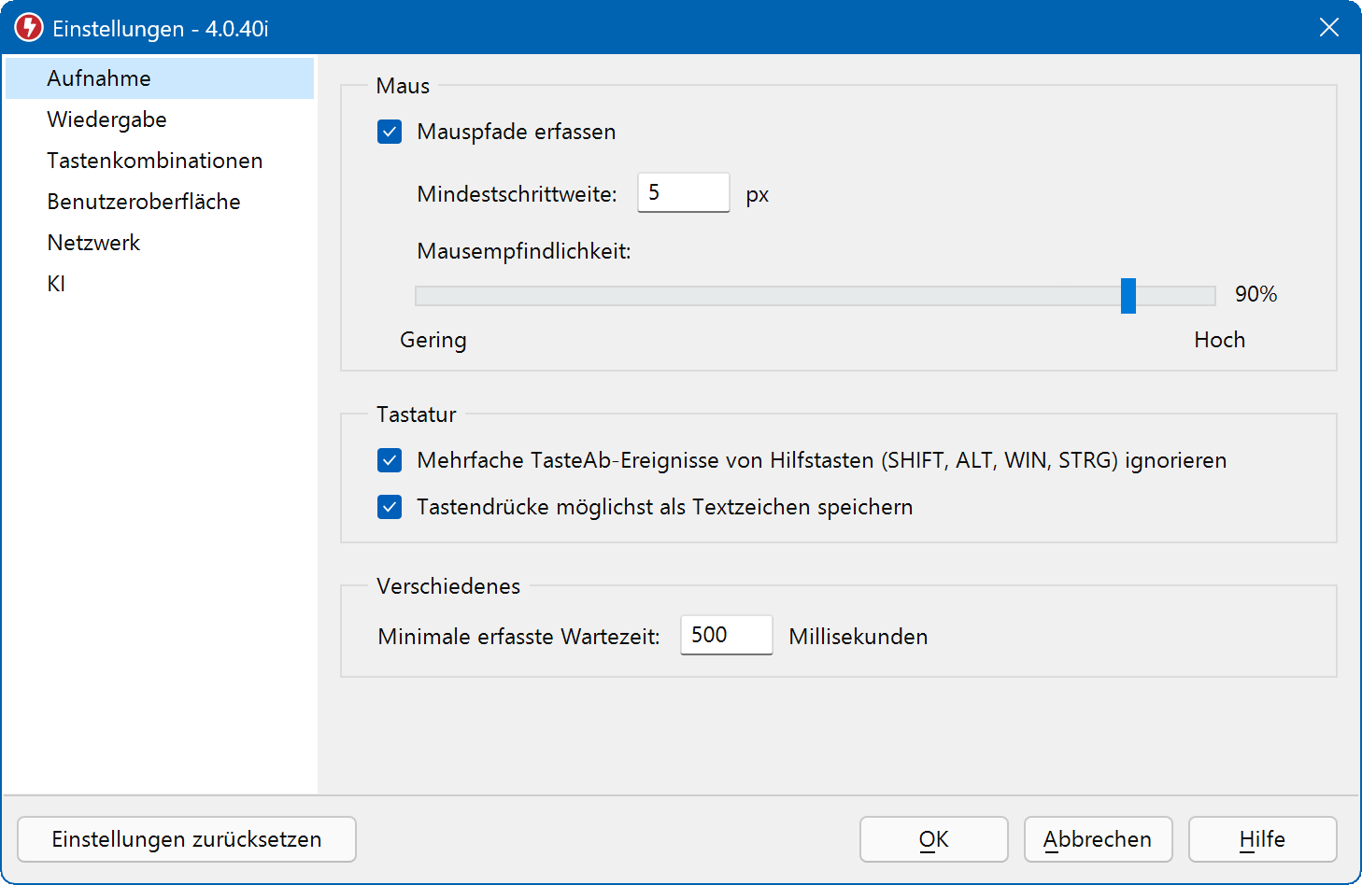
Task: Toggle ignoring multiple TasteAb events of Hilfstasten
Action: [x=390, y=460]
